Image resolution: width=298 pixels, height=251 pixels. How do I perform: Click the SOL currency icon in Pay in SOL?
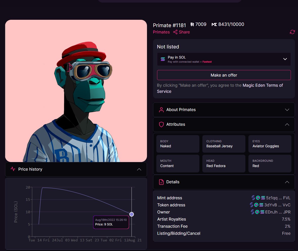point(163,59)
